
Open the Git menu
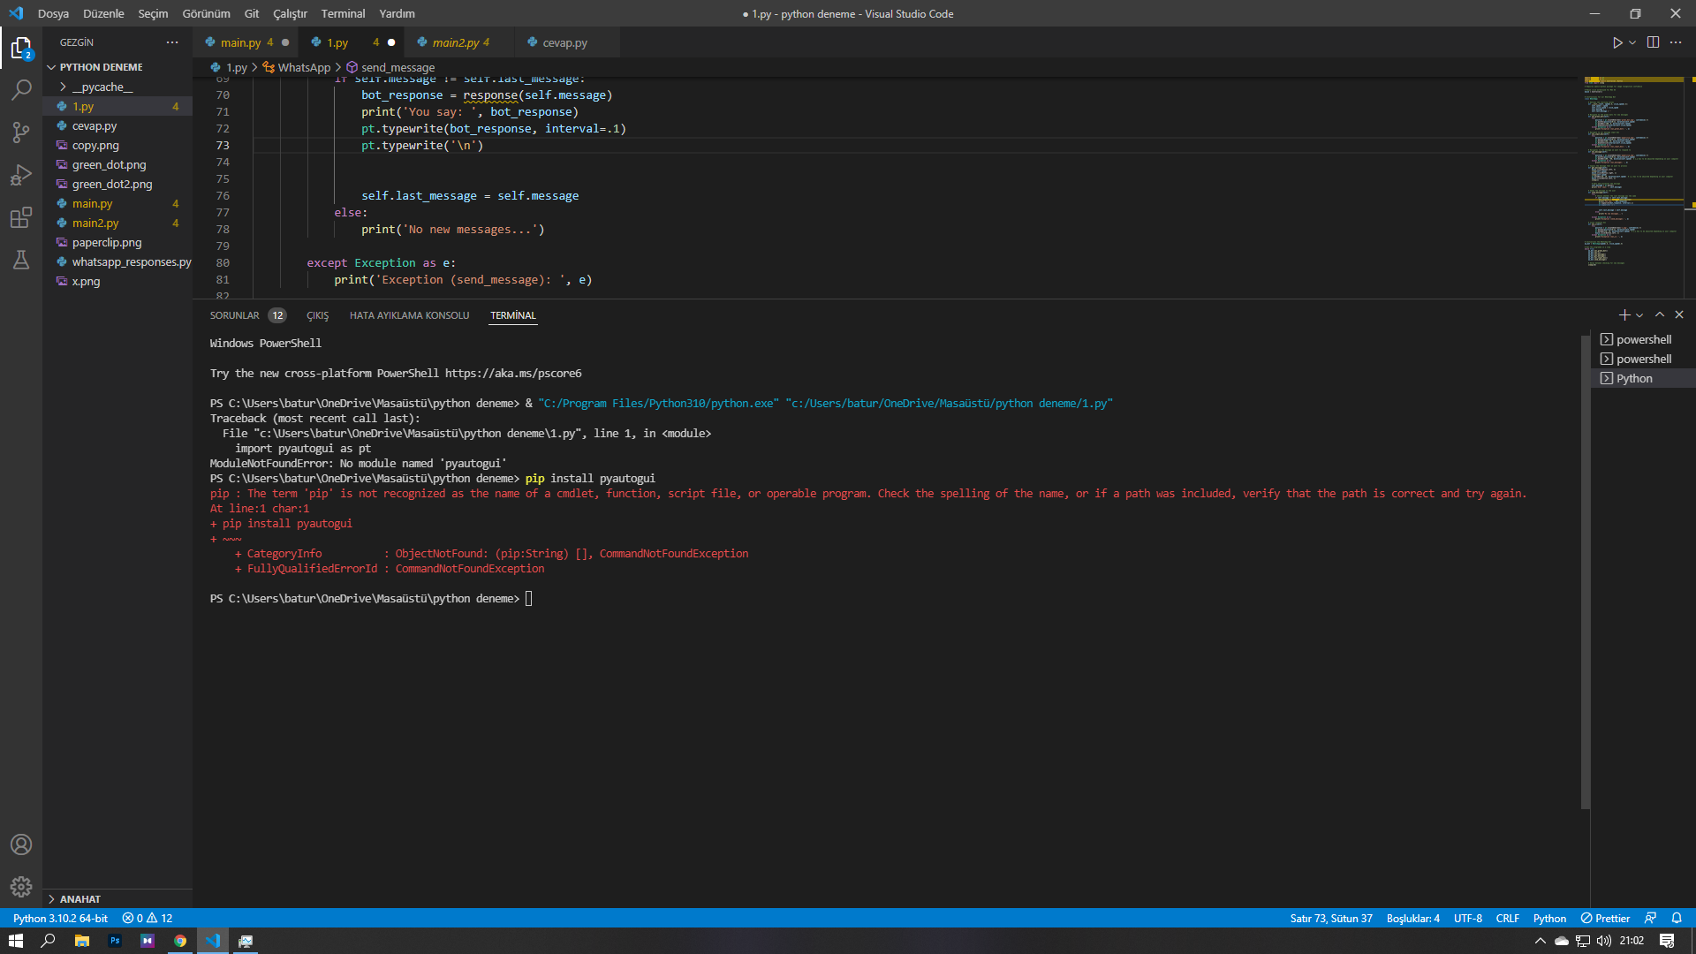tap(252, 13)
